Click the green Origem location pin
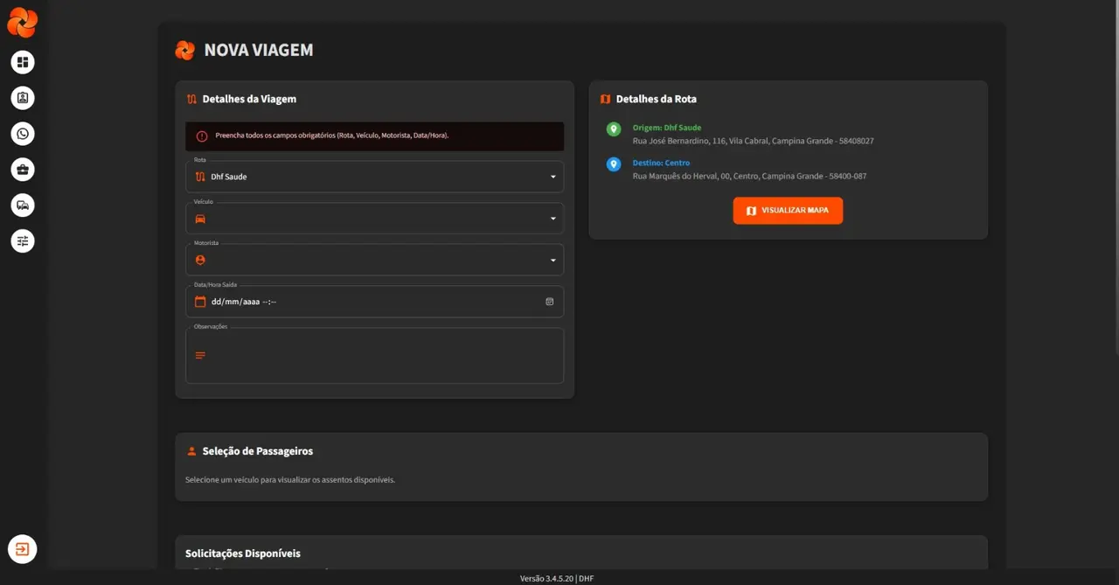Screen dimensions: 1119x585 coord(614,129)
